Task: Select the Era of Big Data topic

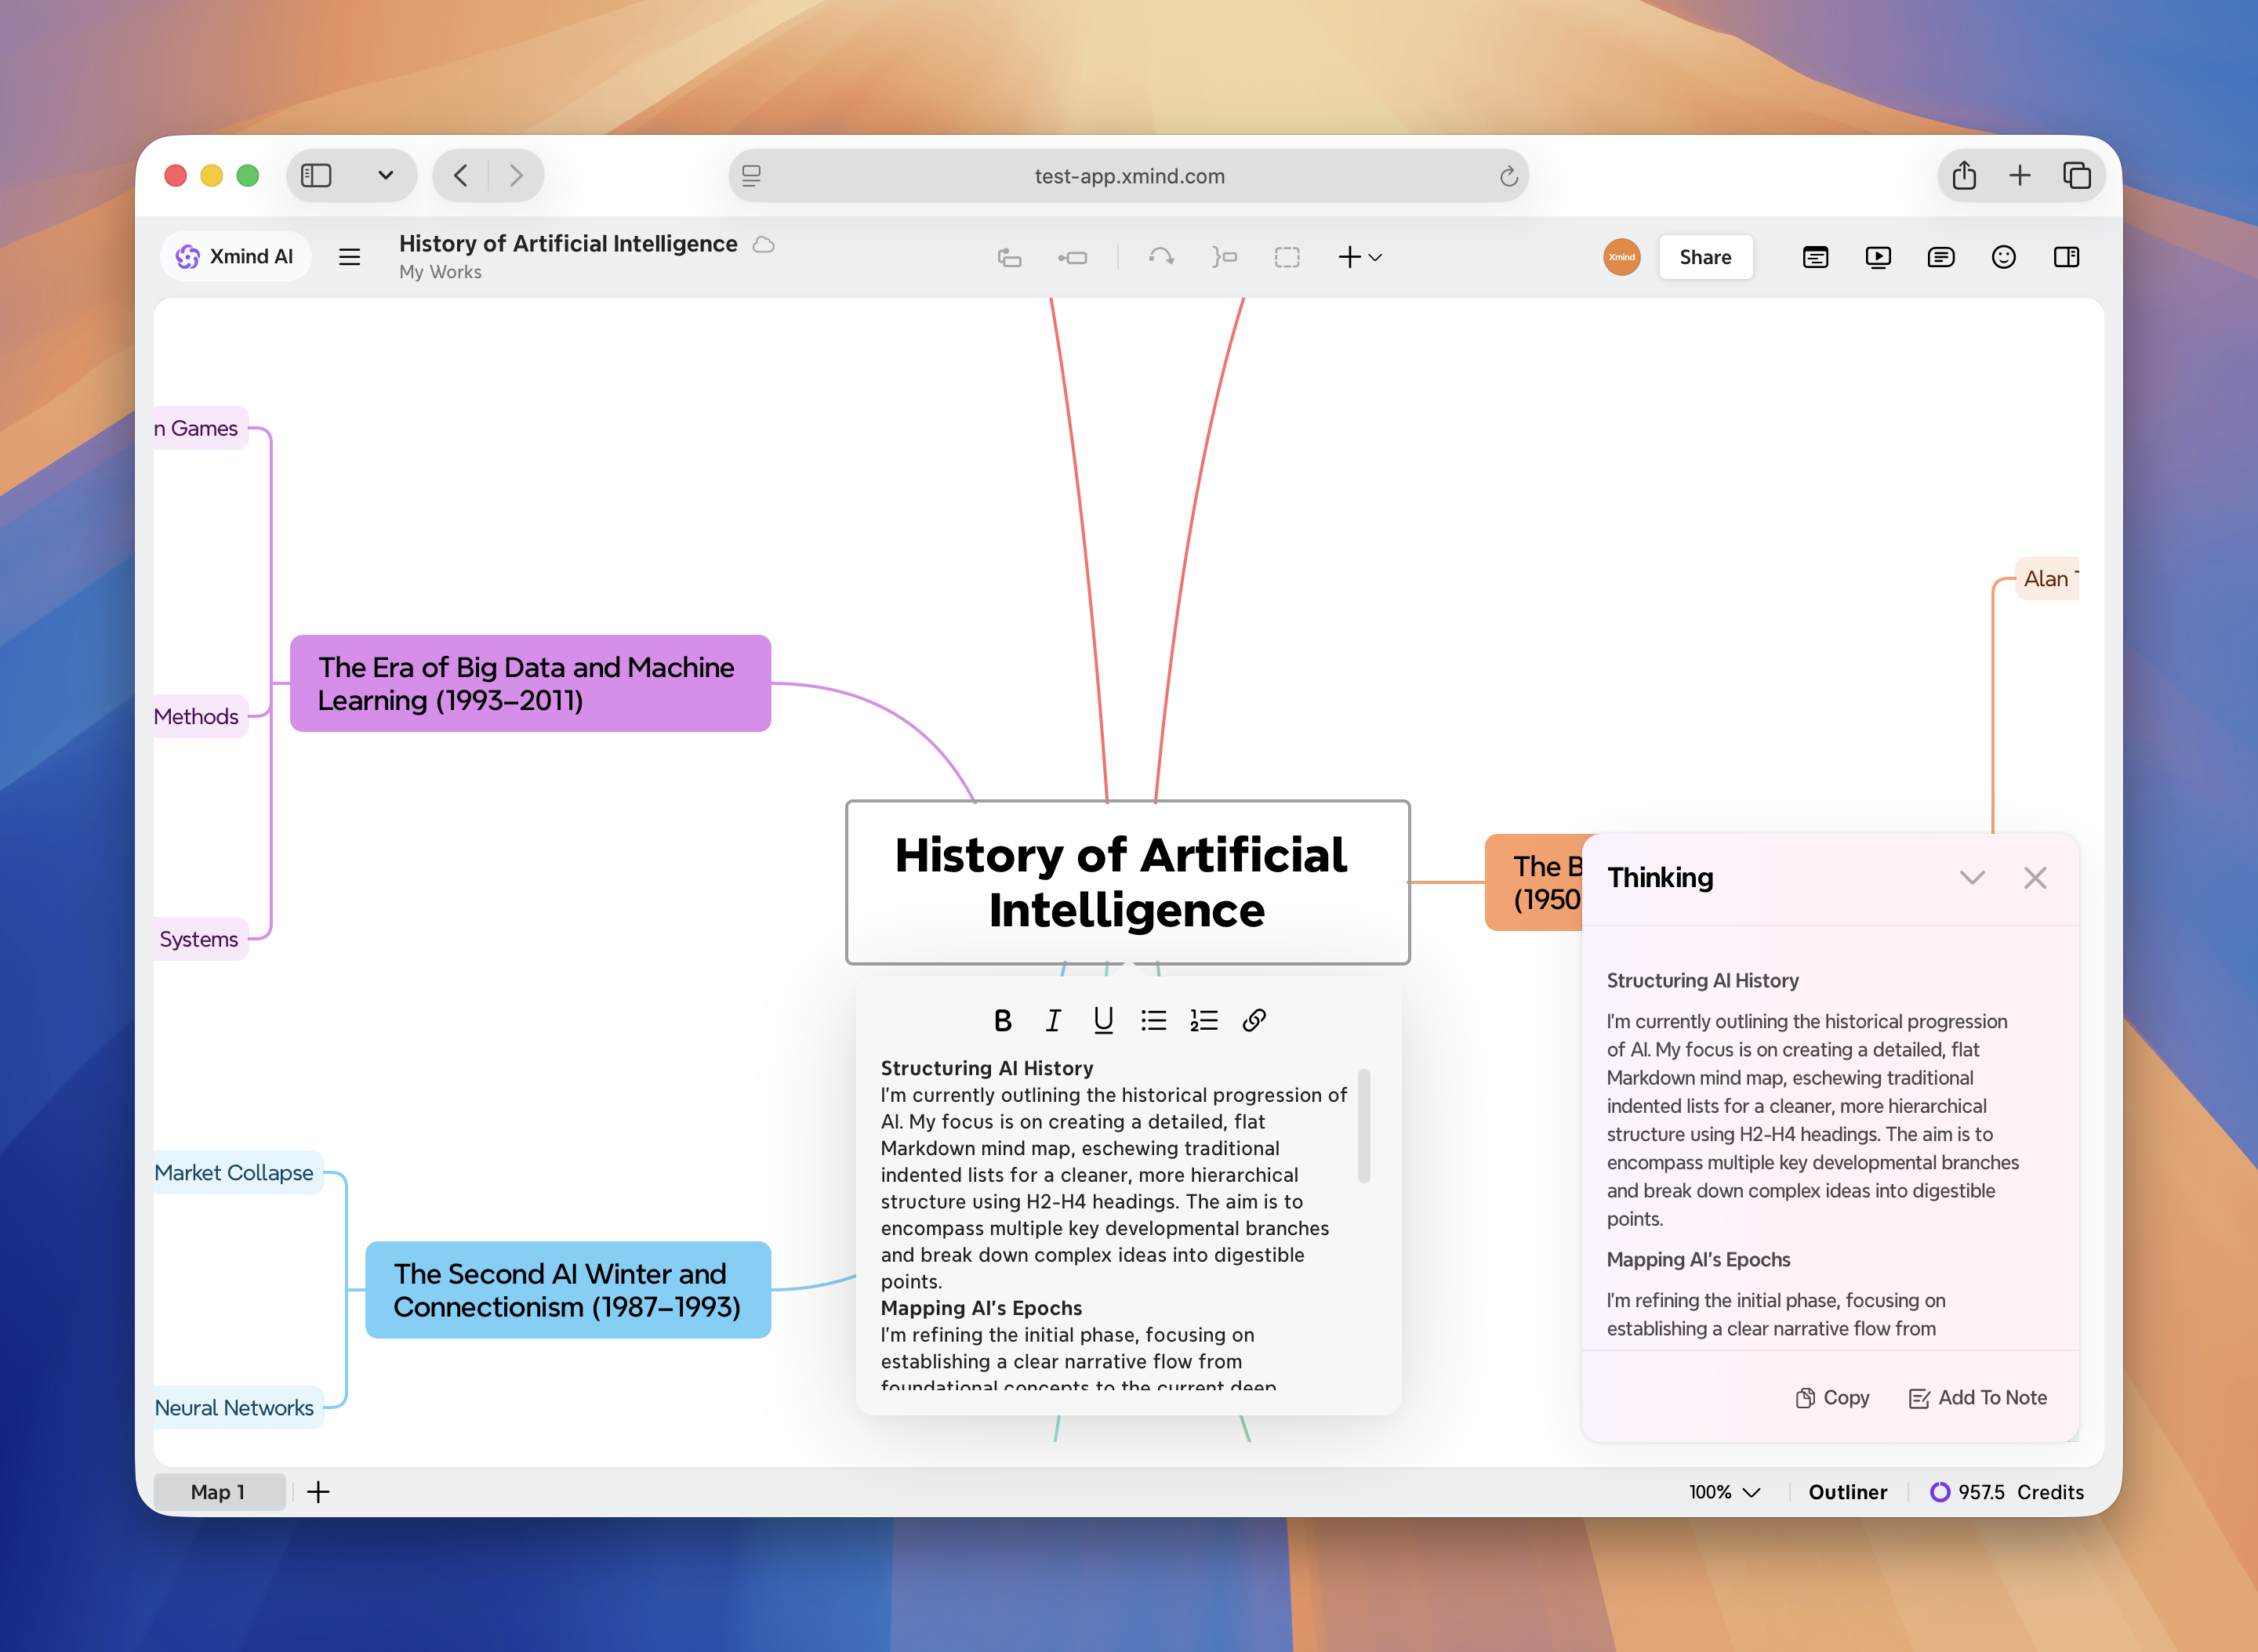Action: coord(530,684)
